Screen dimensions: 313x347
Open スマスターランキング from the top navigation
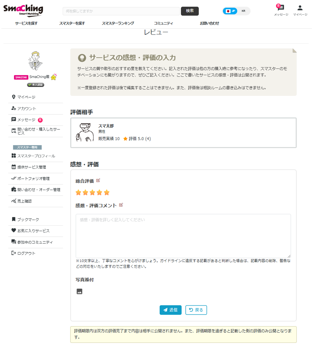click(118, 23)
